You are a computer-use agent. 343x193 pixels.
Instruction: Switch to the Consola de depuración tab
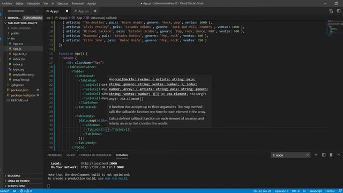click(95, 155)
